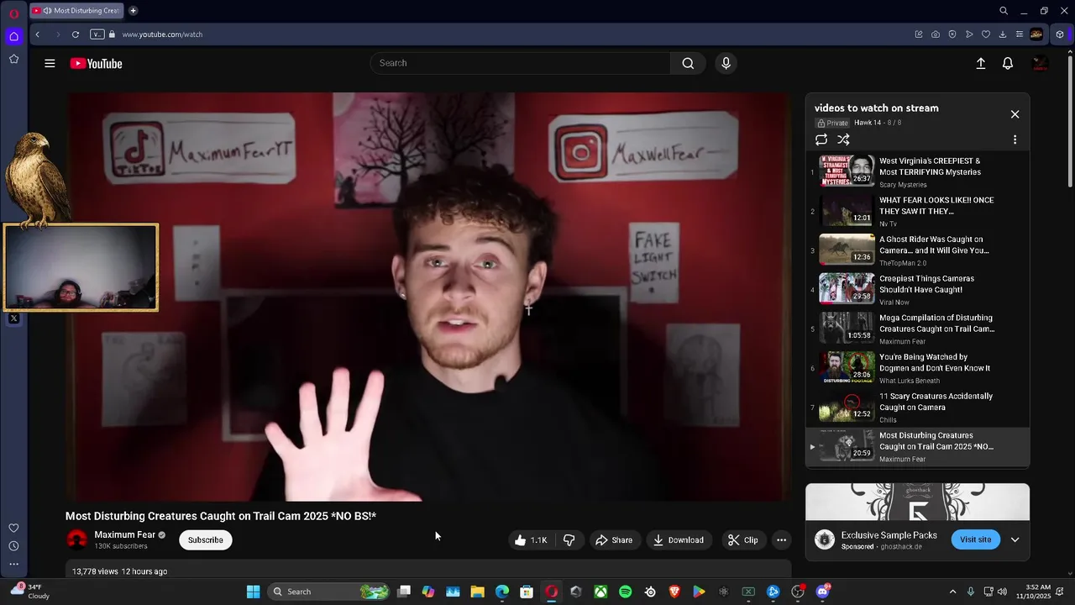The image size is (1075, 605).
Task: Open a new browser tab
Action: click(133, 11)
